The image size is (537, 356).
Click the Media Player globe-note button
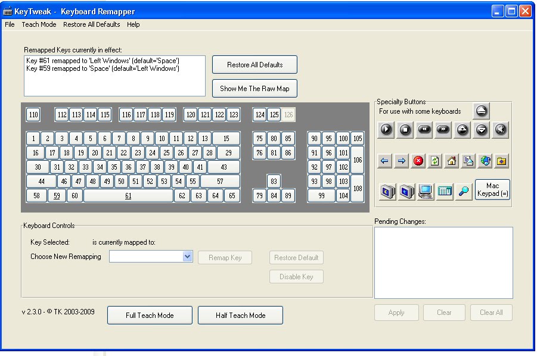(x=485, y=161)
